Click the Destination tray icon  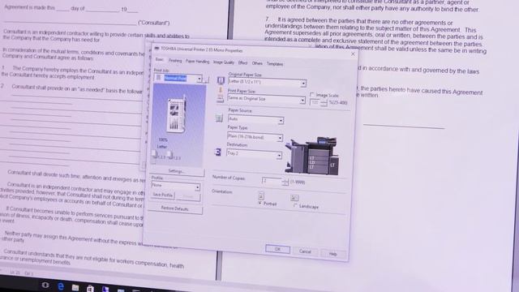[218, 152]
